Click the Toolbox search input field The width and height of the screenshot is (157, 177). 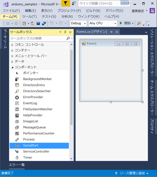coord(38,38)
